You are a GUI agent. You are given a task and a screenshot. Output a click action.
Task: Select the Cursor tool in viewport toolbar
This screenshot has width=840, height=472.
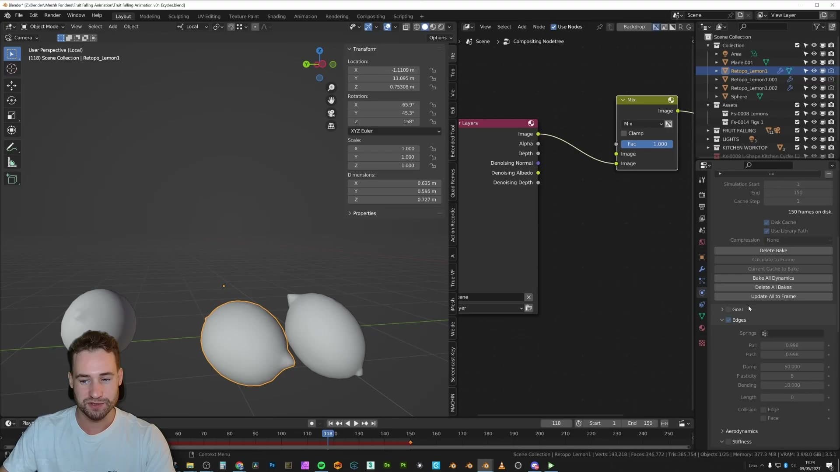tap(12, 69)
